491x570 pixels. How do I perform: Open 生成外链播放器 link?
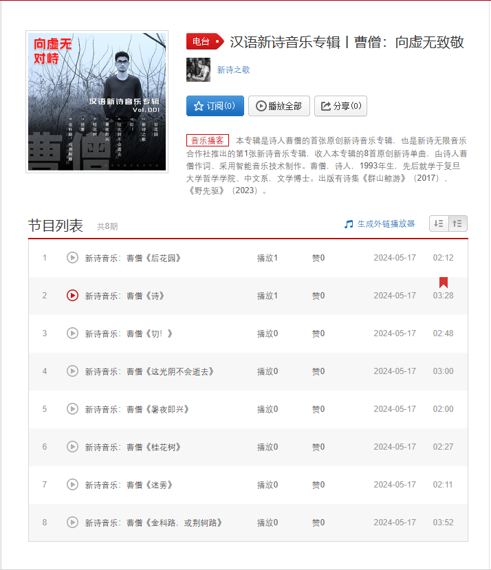click(380, 224)
